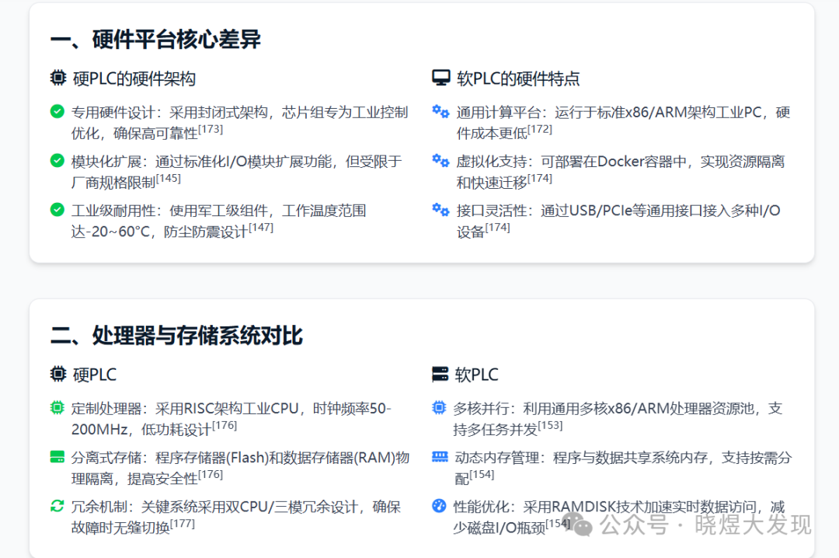Open citation [177] after 故障时无缝切换
Image resolution: width=839 pixels, height=558 pixels.
(183, 525)
